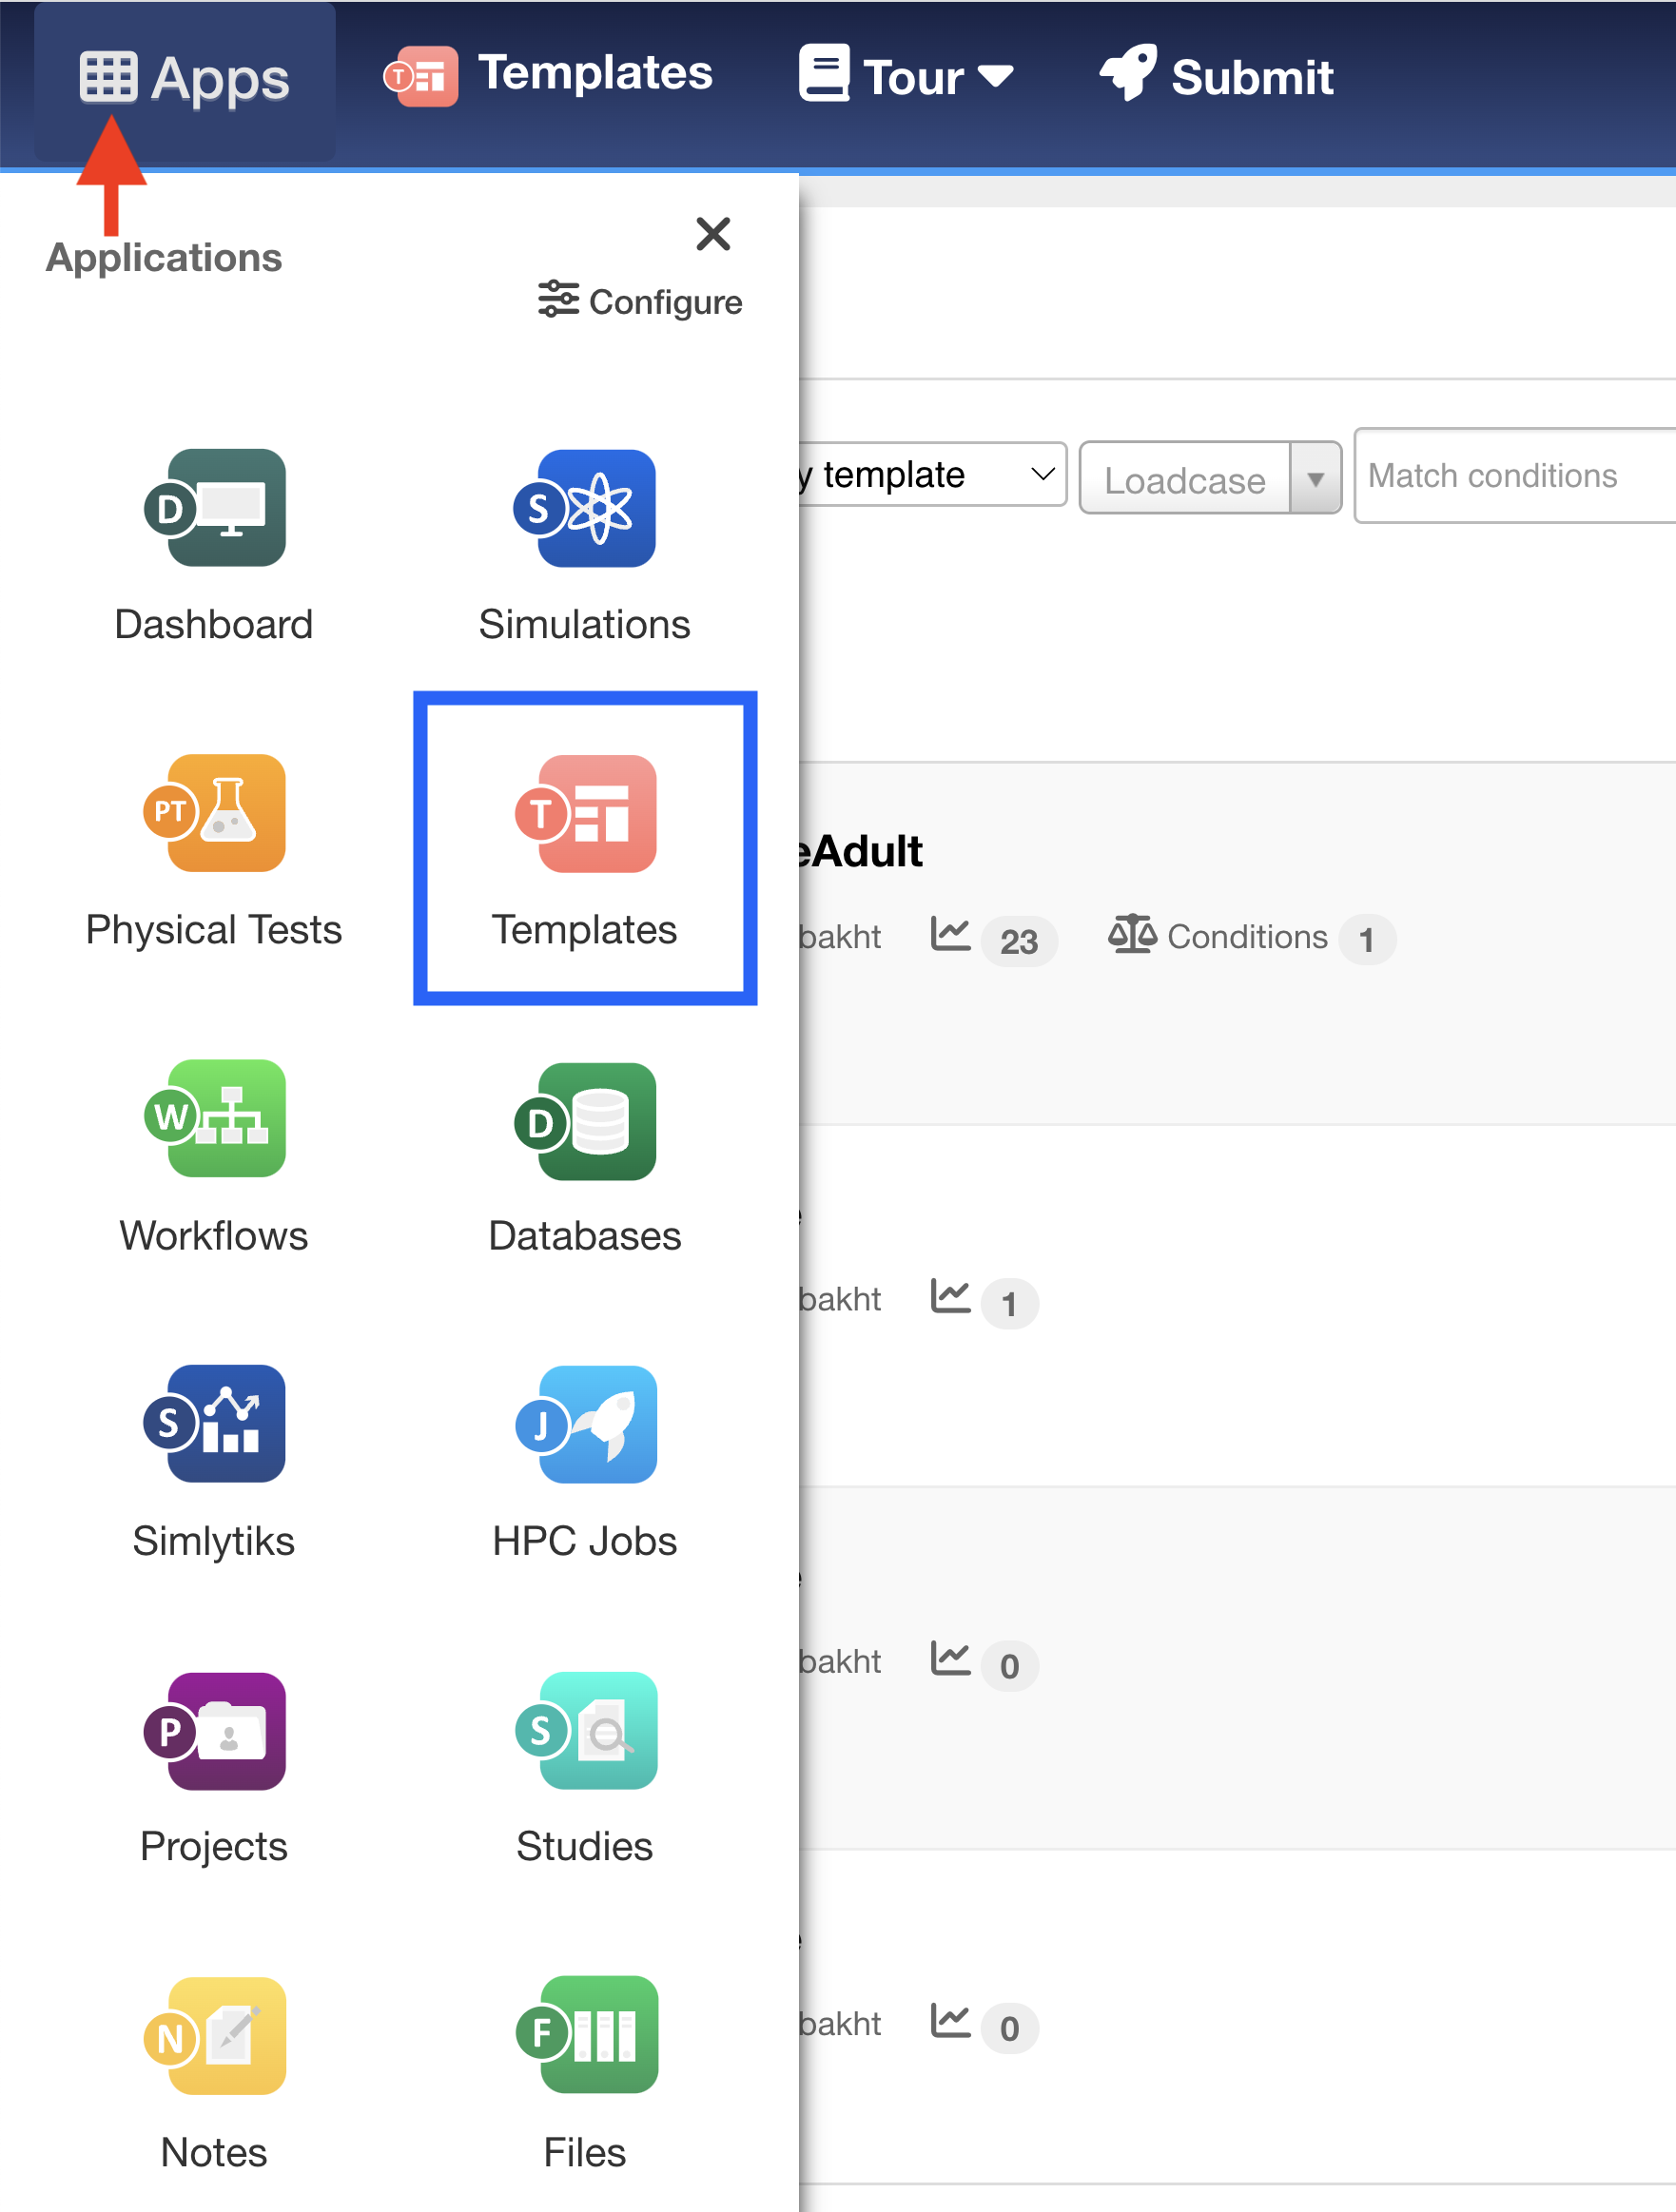1676x2212 pixels.
Task: Open the Files app
Action: (x=585, y=2072)
